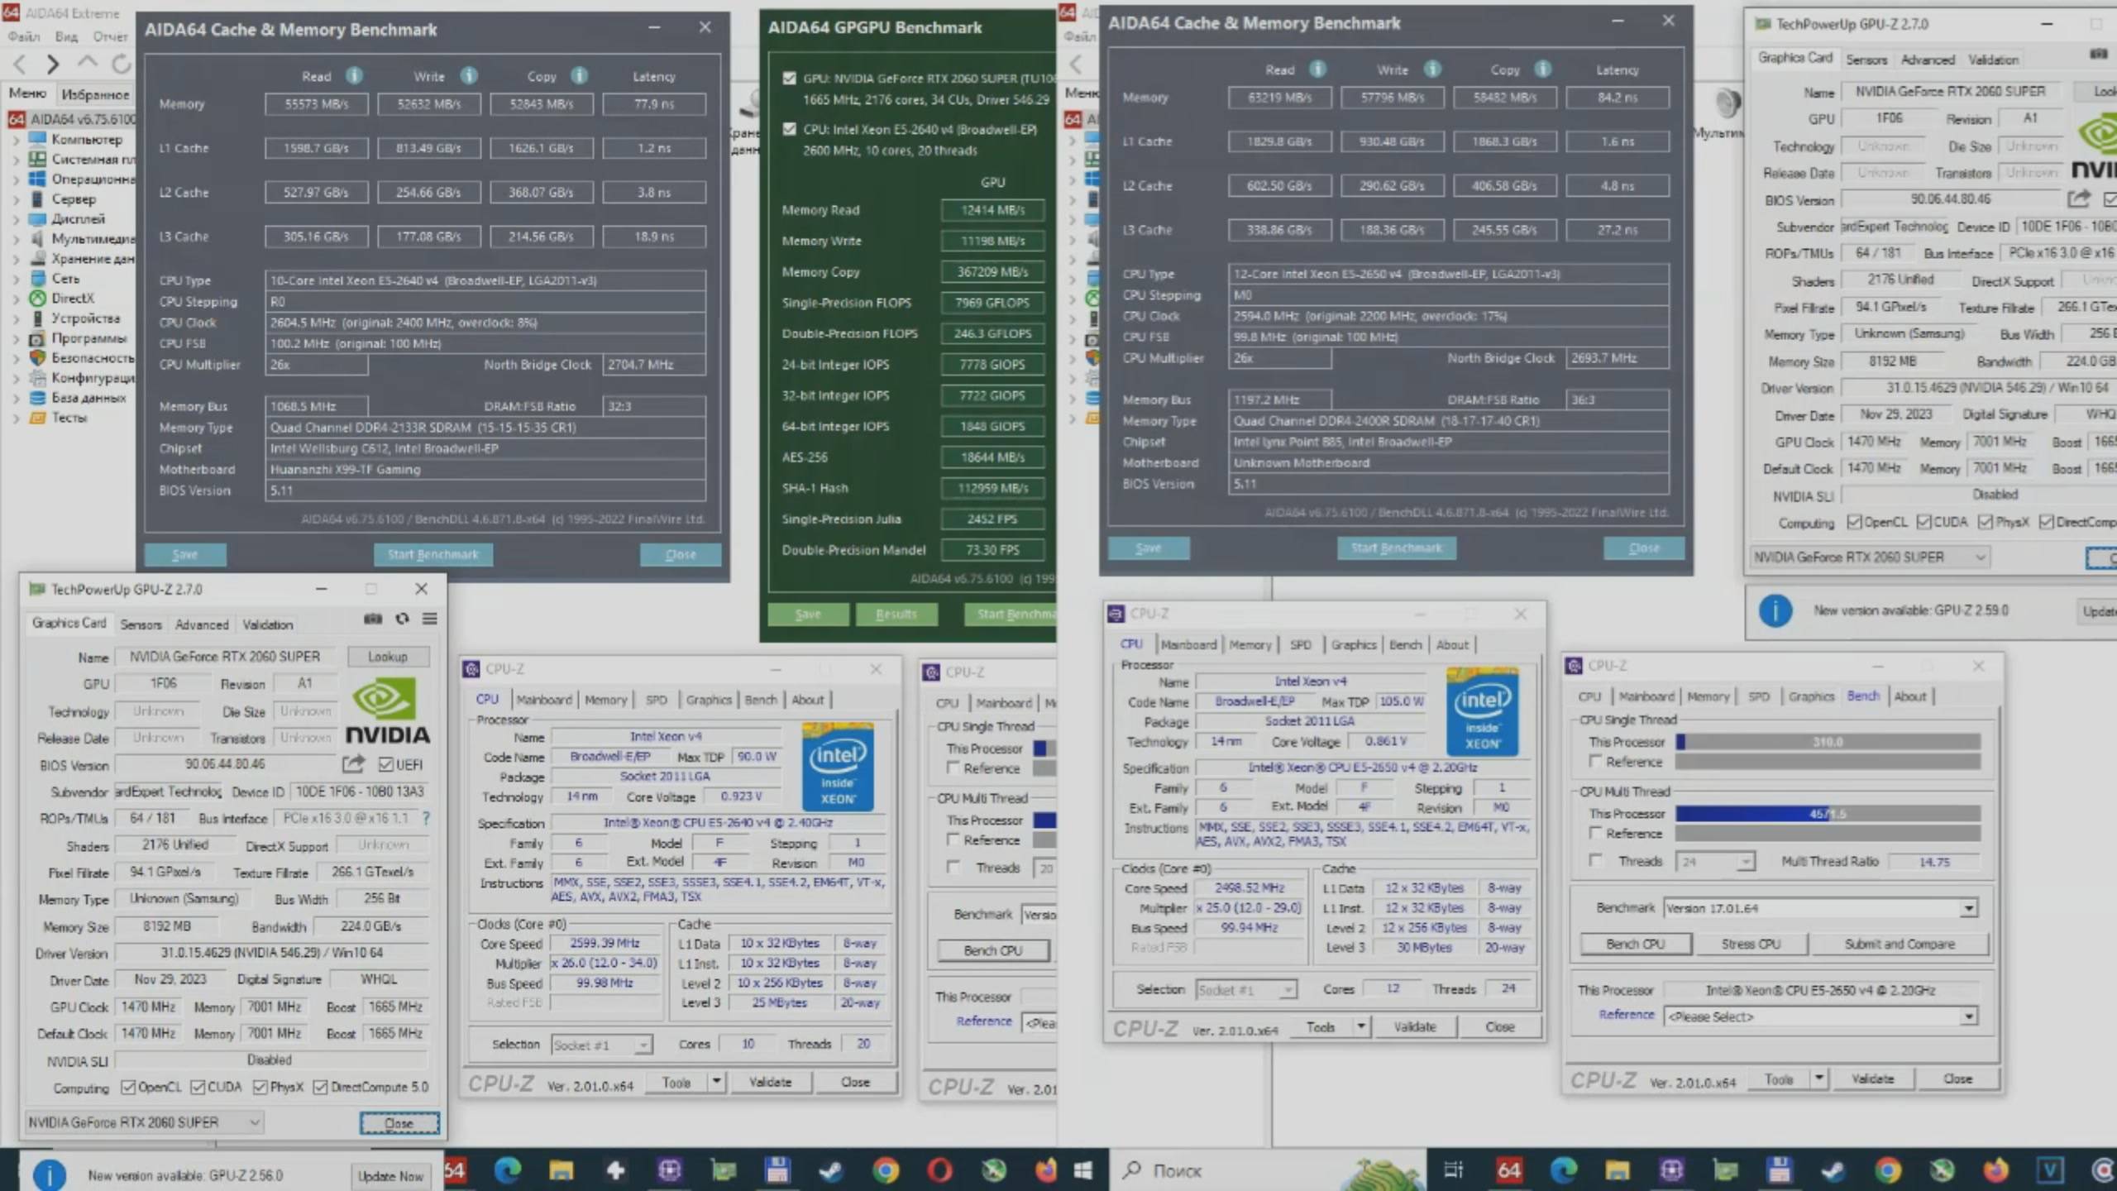Click the GPU-Z screenshot camera icon
Screen dimensions: 2117x1191
pyautogui.click(x=373, y=619)
